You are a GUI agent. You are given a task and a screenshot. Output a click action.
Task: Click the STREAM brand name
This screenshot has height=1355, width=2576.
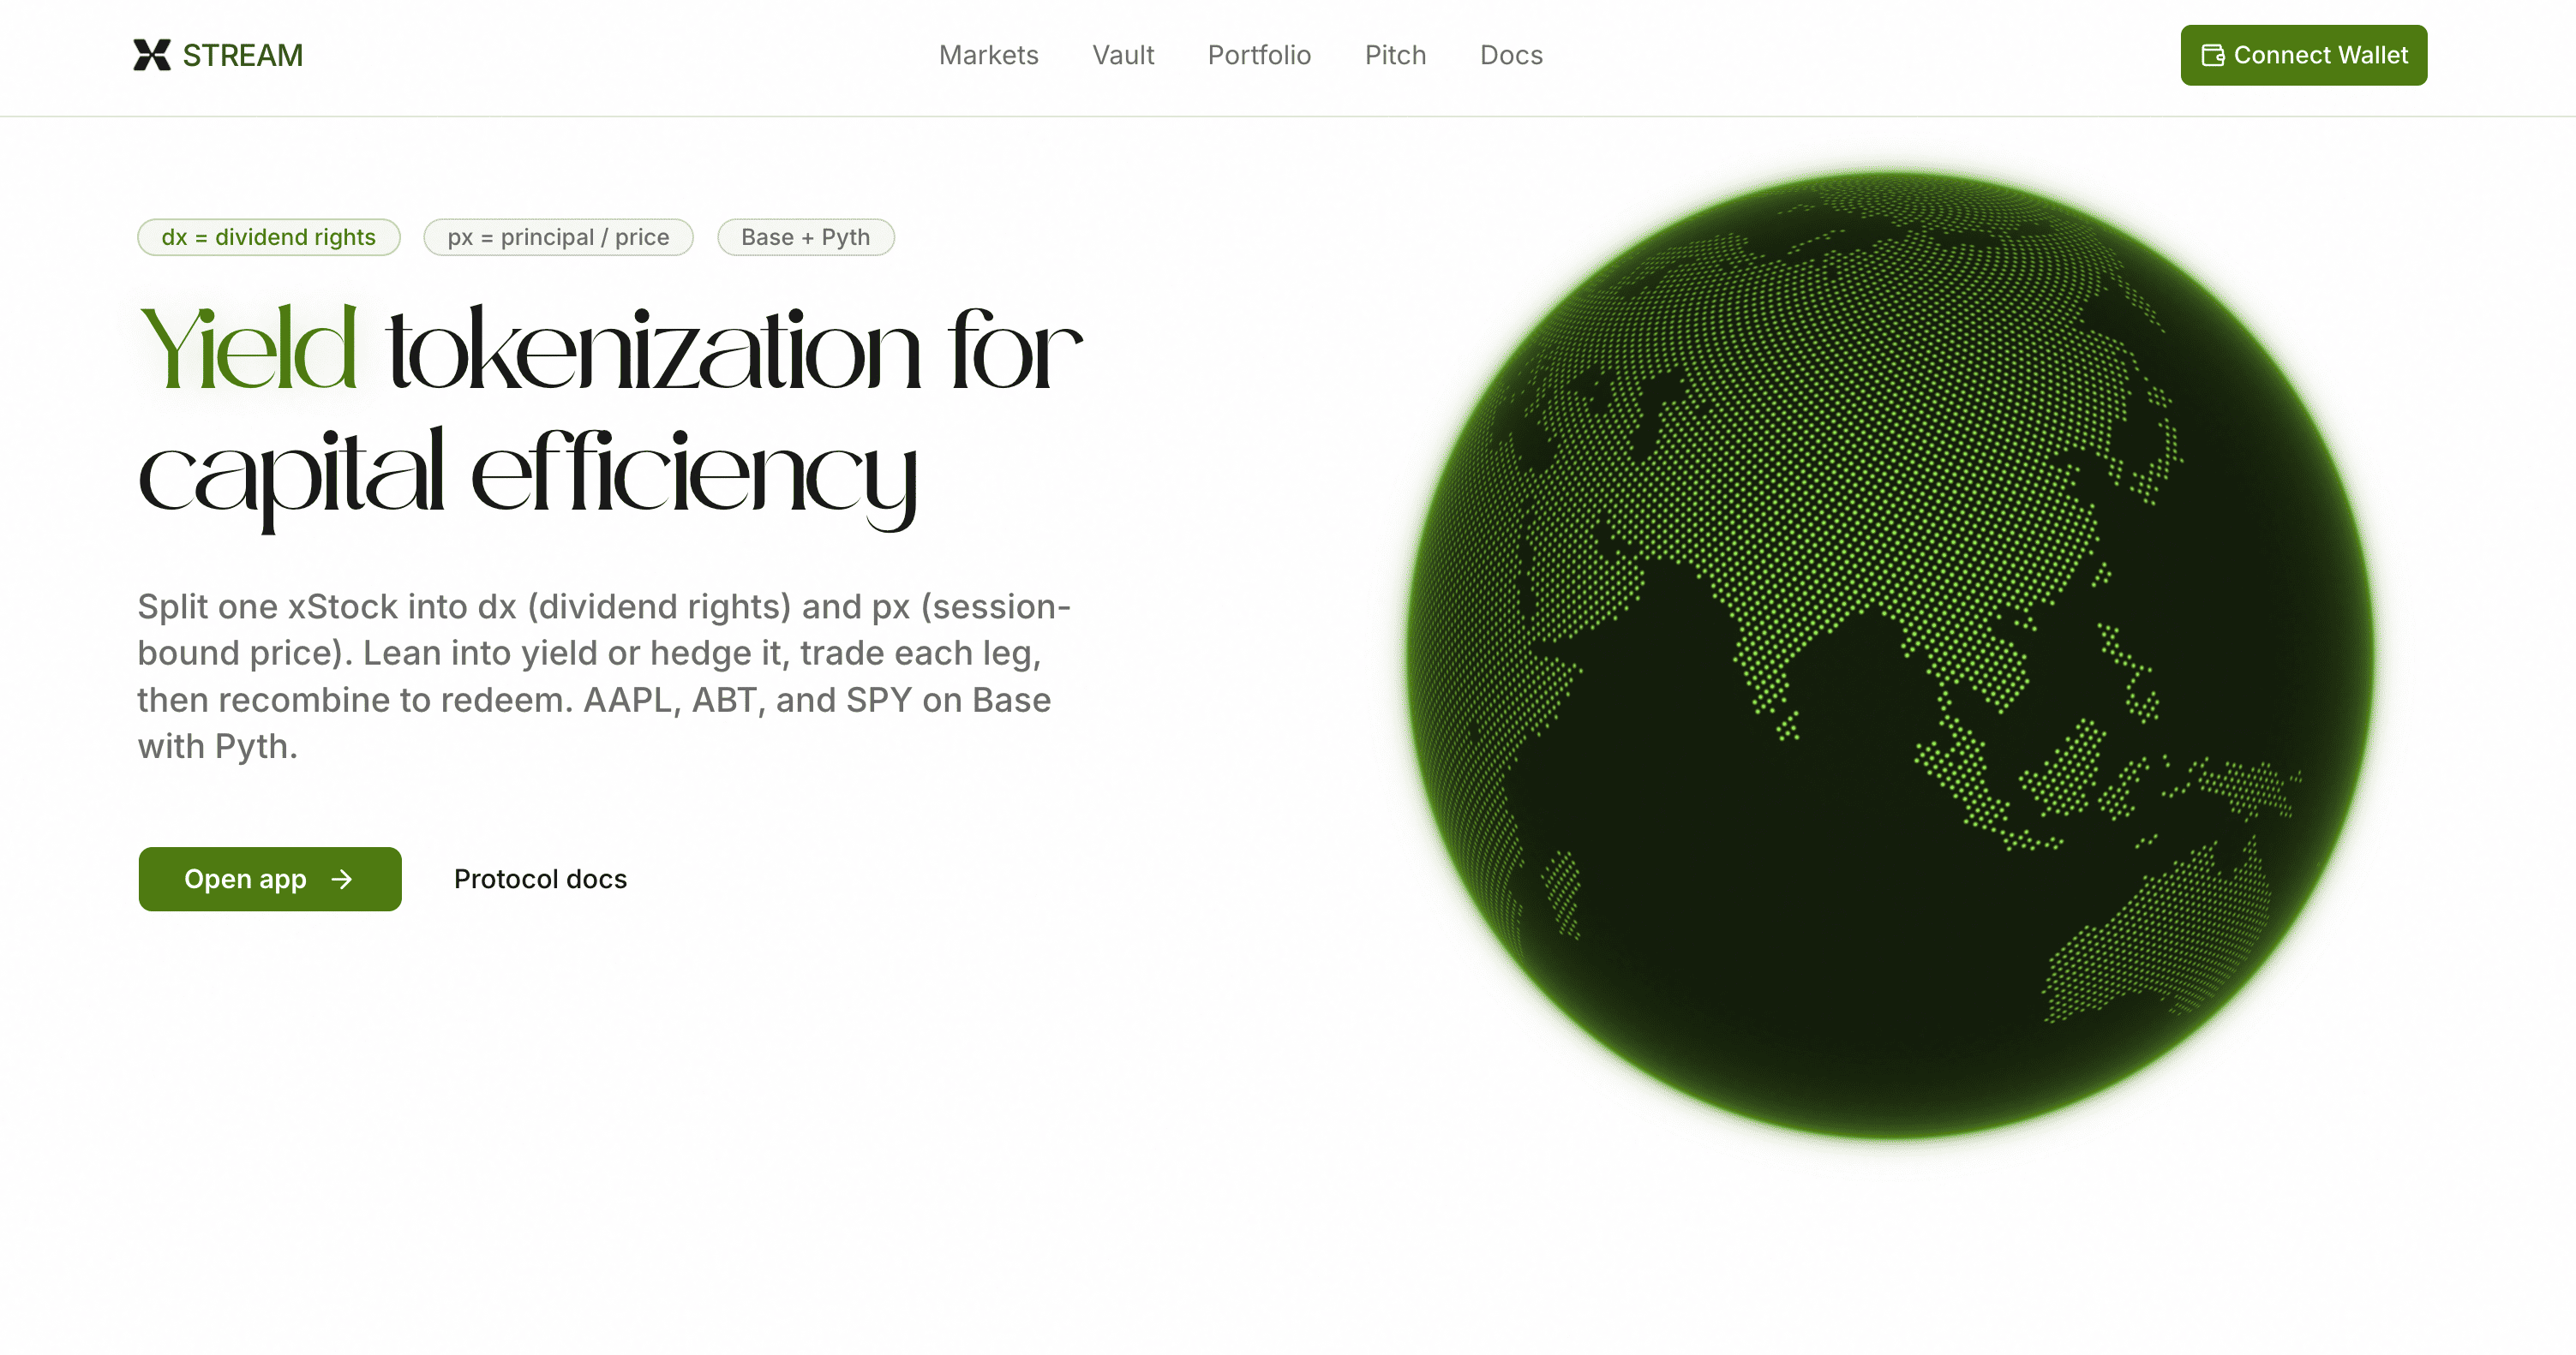[242, 55]
